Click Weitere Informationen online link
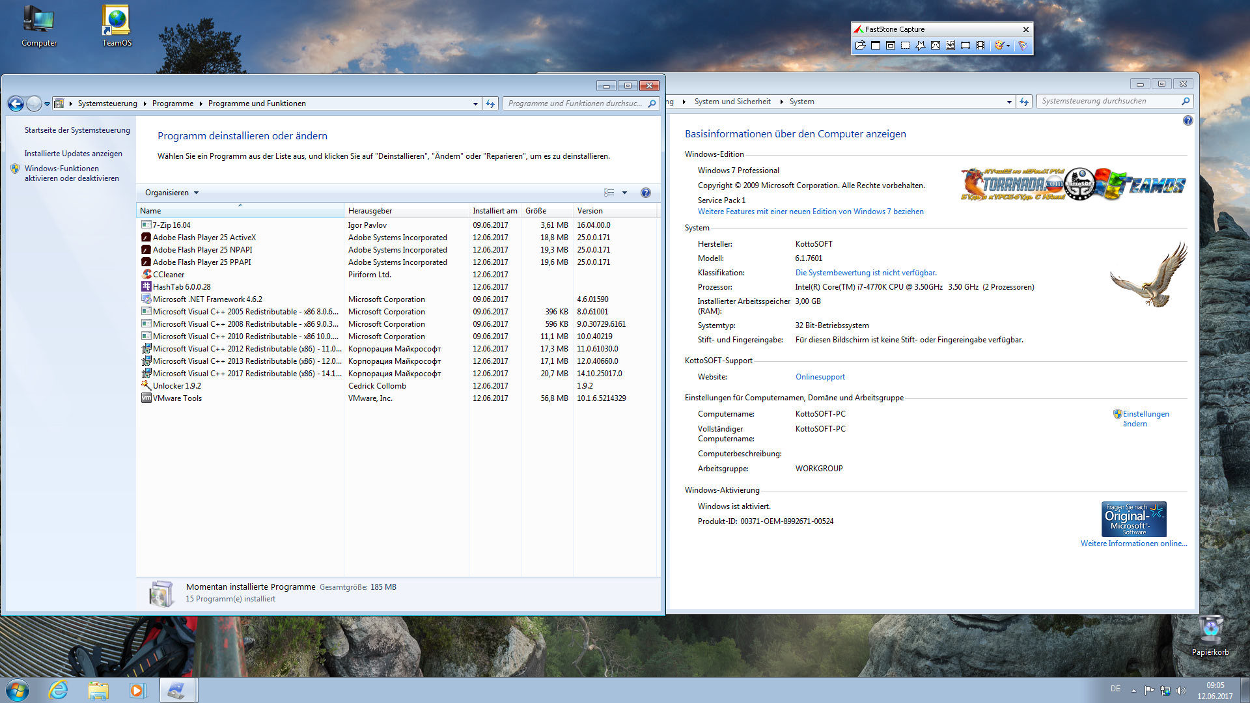The width and height of the screenshot is (1250, 703). (x=1134, y=544)
